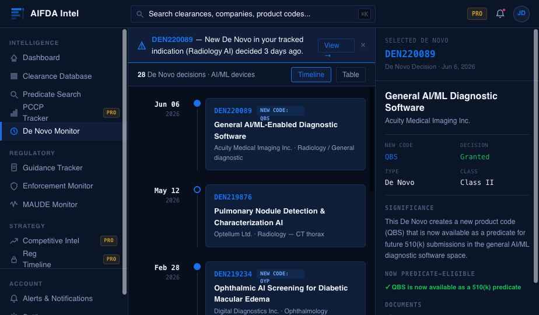The height and width of the screenshot is (315, 539).
Task: Click the Competitive Intel trend icon
Action: click(14, 241)
